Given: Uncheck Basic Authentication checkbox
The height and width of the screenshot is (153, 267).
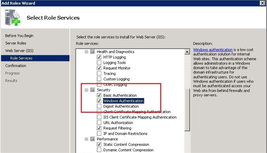Looking at the screenshot, I should tap(99, 95).
